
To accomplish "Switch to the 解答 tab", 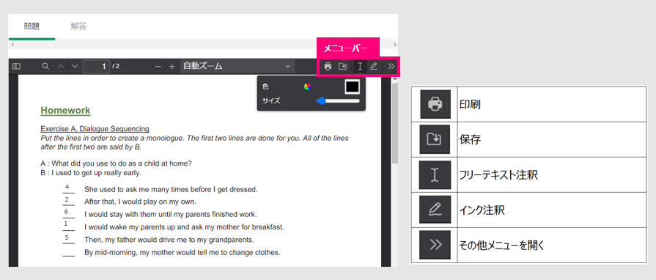I will point(78,26).
